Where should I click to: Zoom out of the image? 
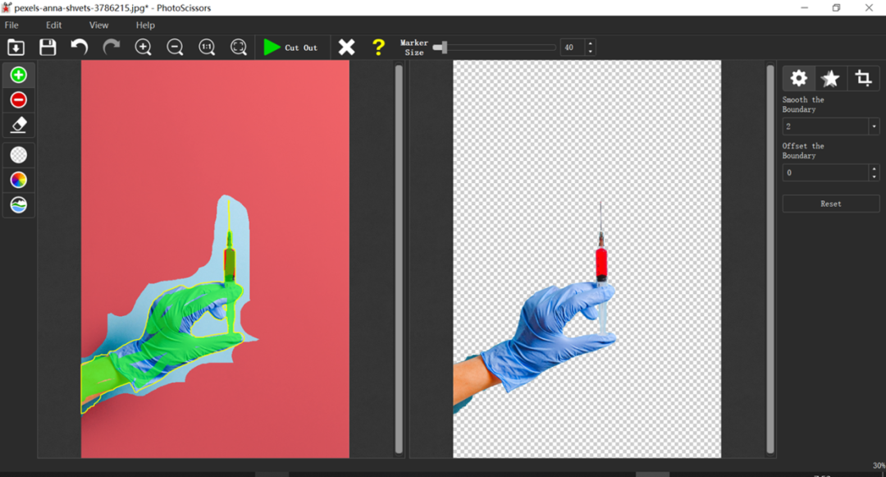click(175, 48)
